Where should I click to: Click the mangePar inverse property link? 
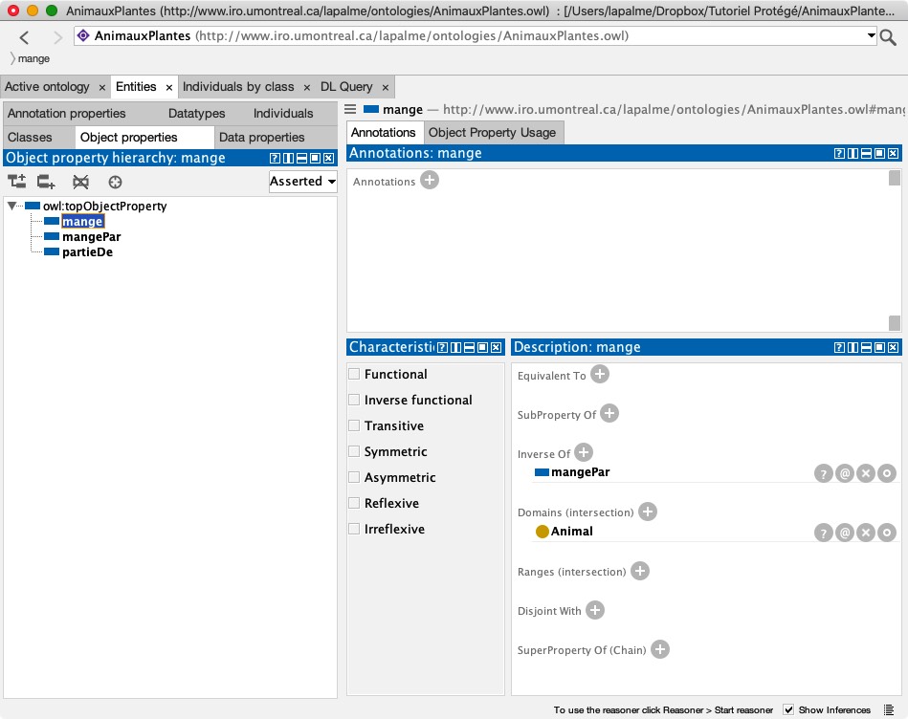(x=580, y=472)
